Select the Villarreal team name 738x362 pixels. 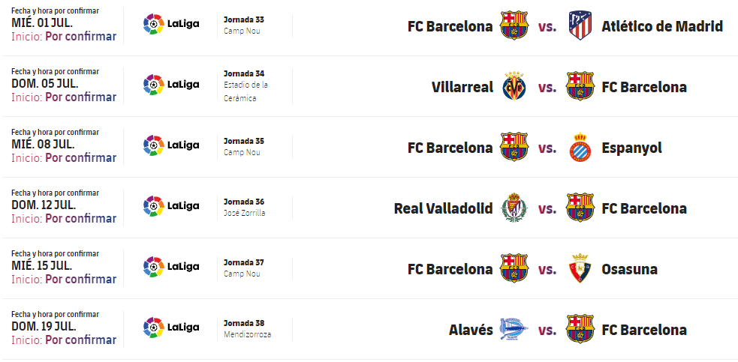click(x=462, y=87)
